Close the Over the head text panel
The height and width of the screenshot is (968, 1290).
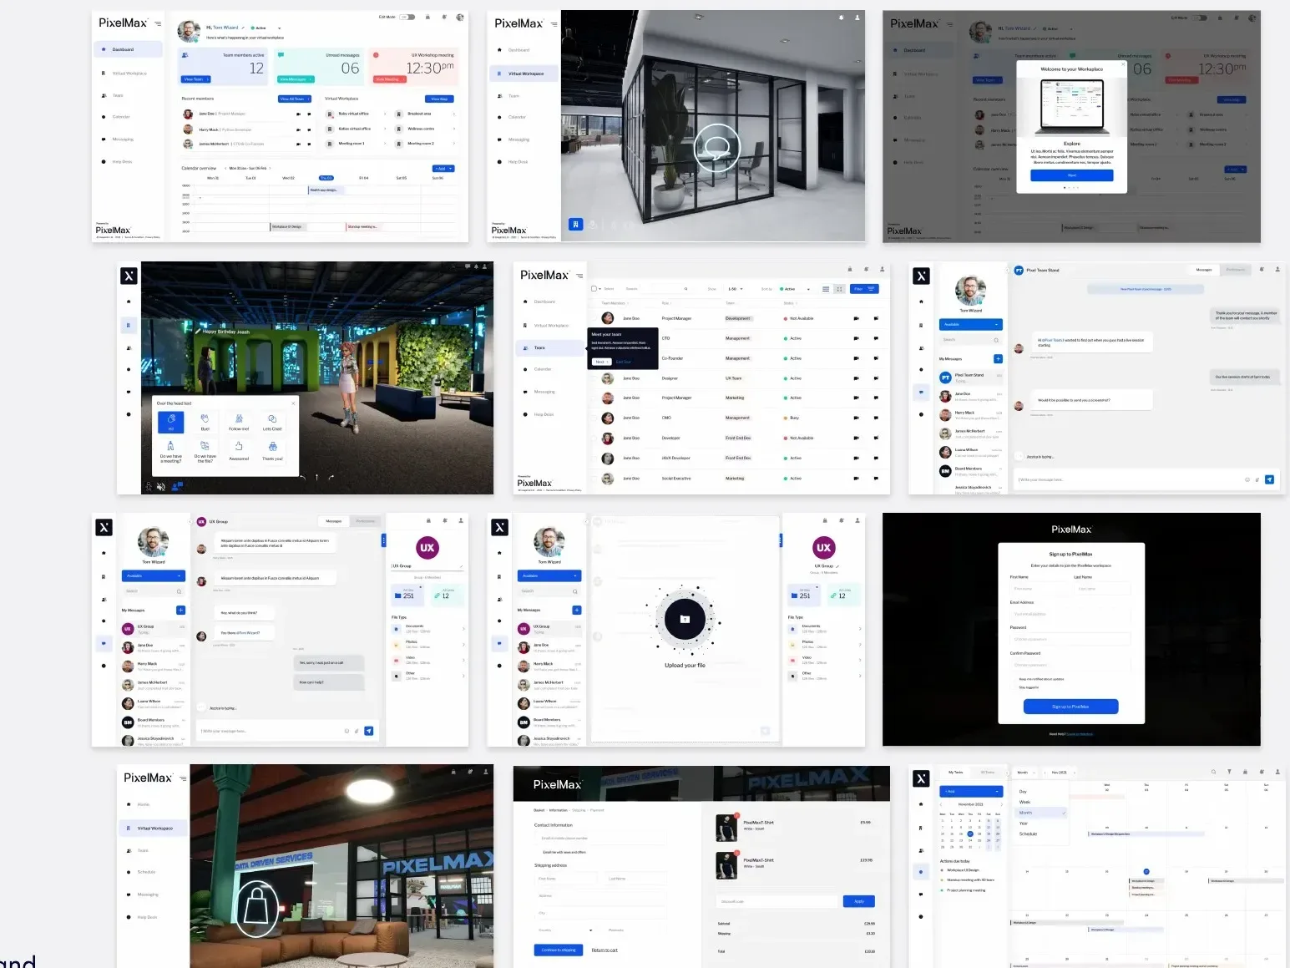[293, 403]
